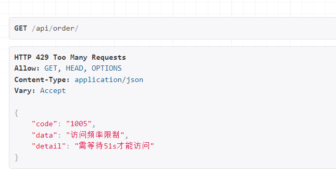Viewport: 336px width, 188px height.
Task: Click the OPTIONS value in Allow header
Action: point(106,69)
